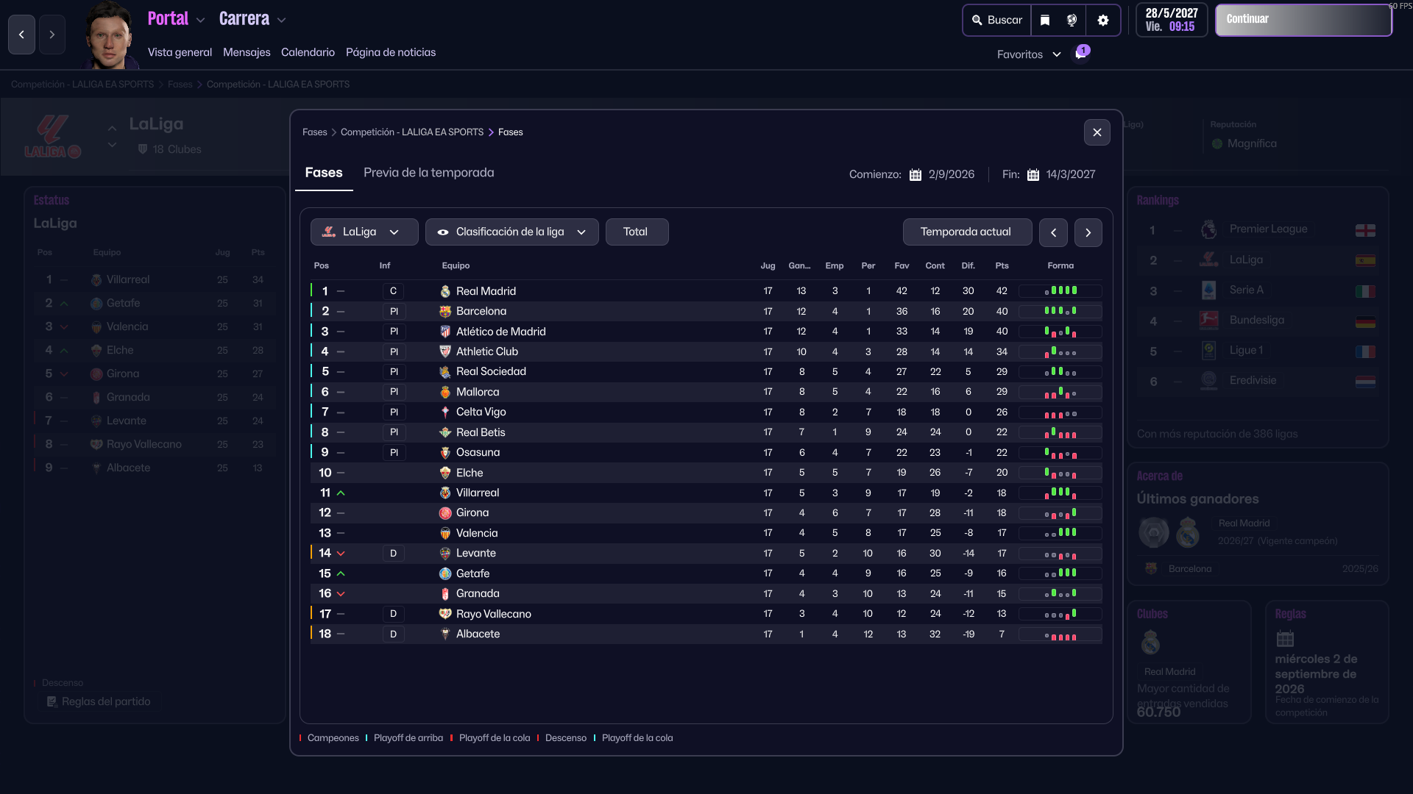Toggle the Total filter button
Viewport: 1413px width, 794px height.
coord(636,232)
